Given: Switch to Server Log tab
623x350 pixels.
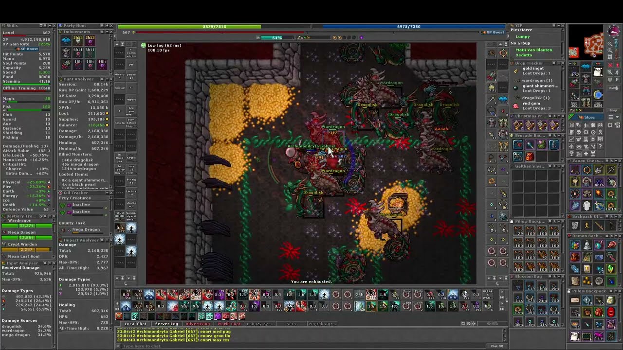Looking at the screenshot, I should [167, 324].
